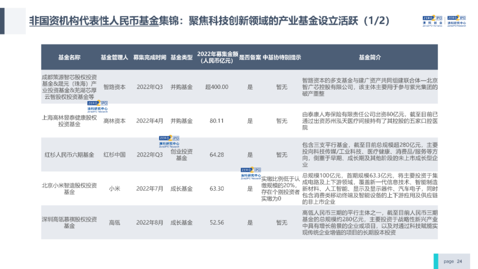The height and width of the screenshot is (269, 478).
Task: Select the 高林资本 manager cell
Action: coord(114,121)
